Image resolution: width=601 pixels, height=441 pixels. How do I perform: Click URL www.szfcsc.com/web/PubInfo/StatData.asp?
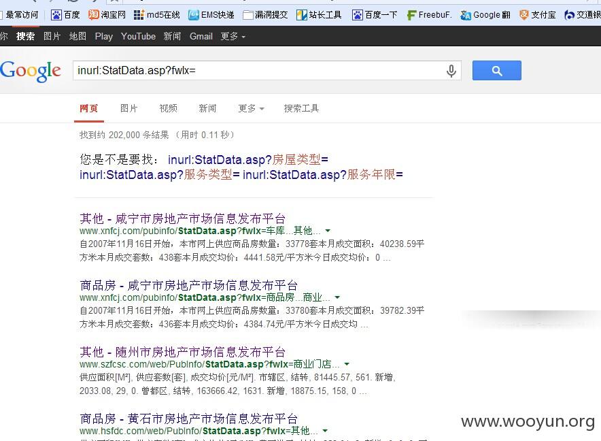209,364
